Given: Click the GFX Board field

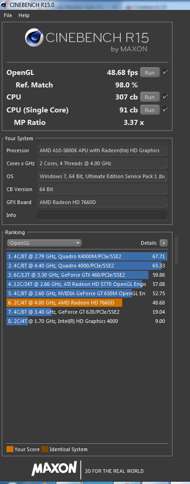Looking at the screenshot, I should click(102, 202).
